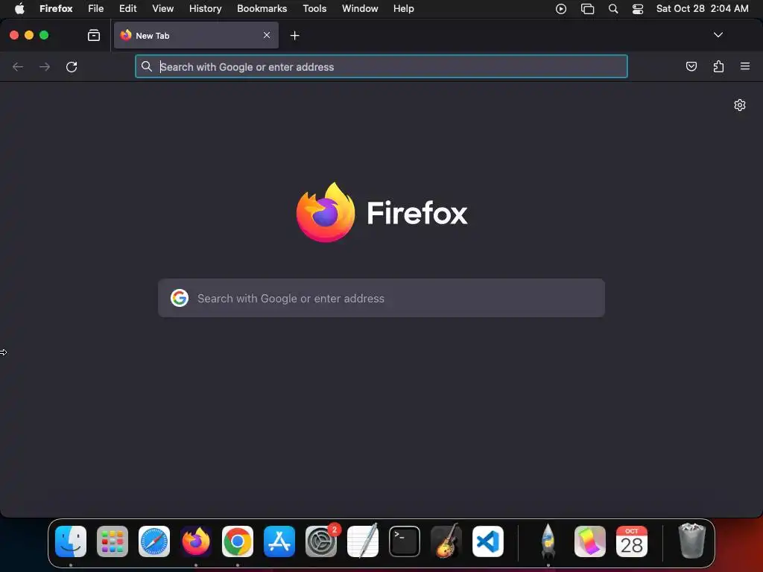Image resolution: width=763 pixels, height=572 pixels.
Task: Open the History menu
Action: (x=206, y=8)
